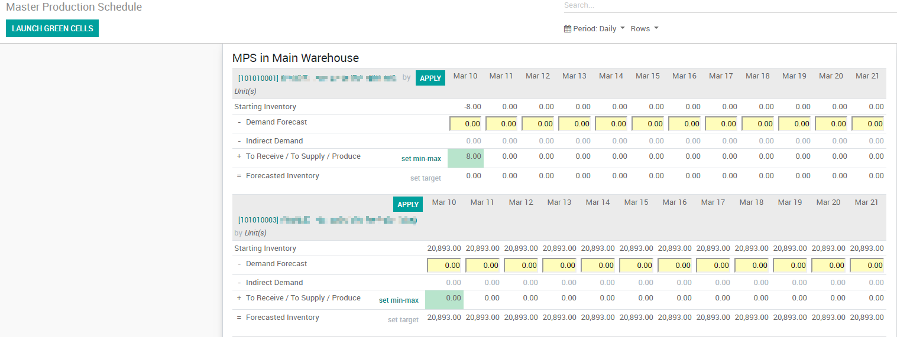
Task: Edit second product Demand Forecast for Mar 15
Action: [x=637, y=266]
